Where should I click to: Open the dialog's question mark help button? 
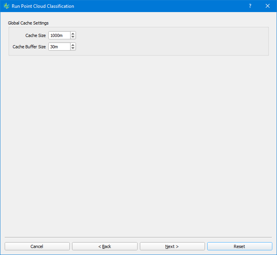pos(250,6)
